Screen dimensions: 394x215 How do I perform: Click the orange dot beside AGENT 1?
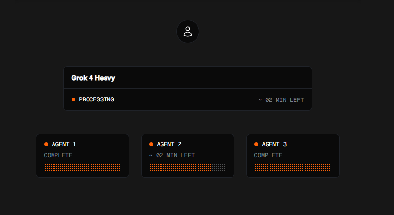(46, 144)
